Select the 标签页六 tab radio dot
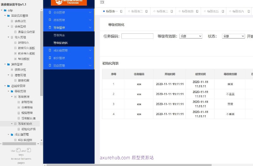This screenshot has width=253, height=166. pyautogui.click(x=230, y=11)
